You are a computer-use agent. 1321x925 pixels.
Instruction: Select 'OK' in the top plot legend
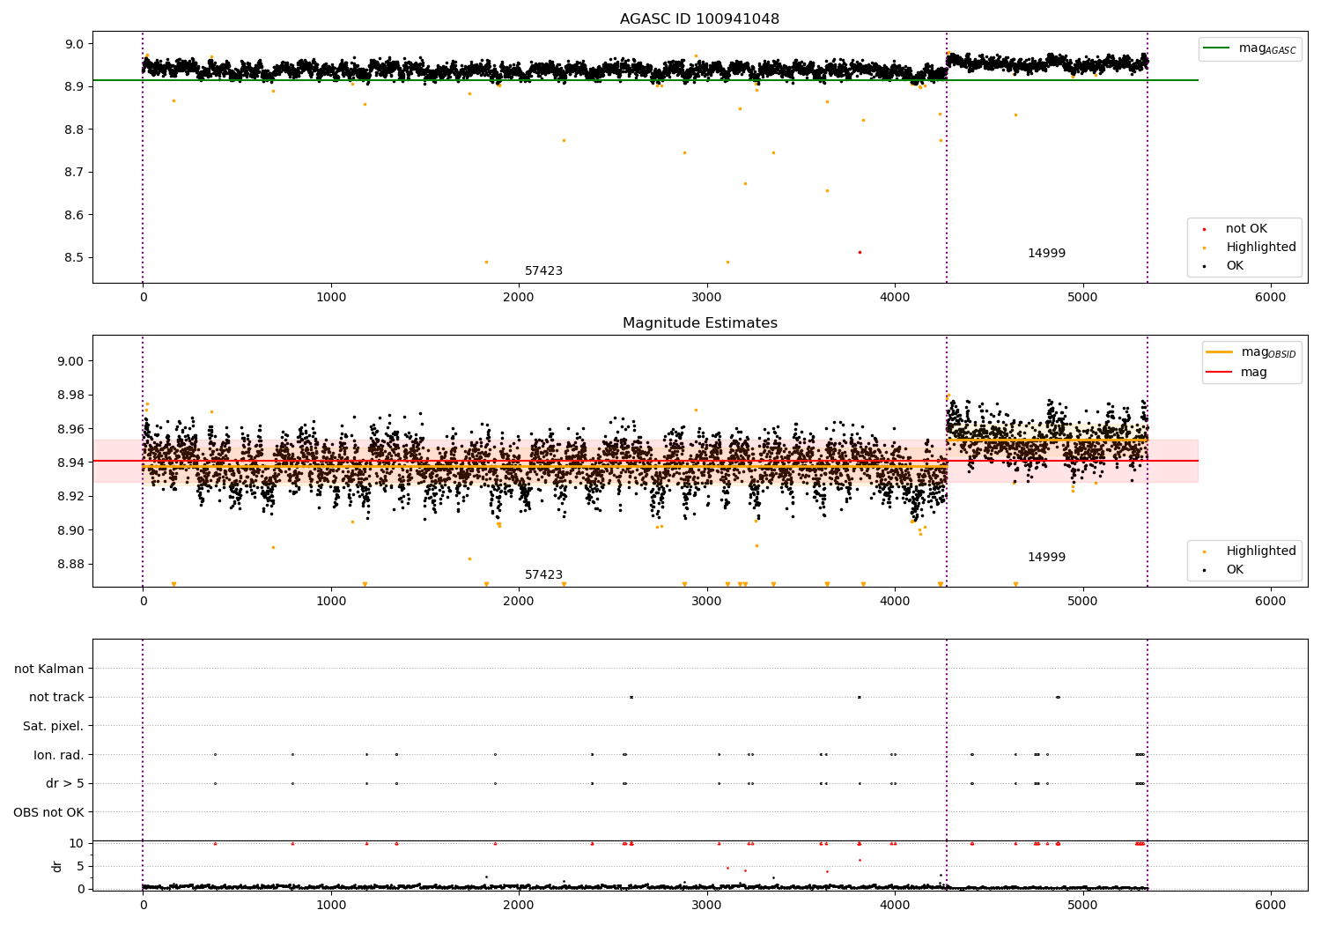coord(1235,266)
